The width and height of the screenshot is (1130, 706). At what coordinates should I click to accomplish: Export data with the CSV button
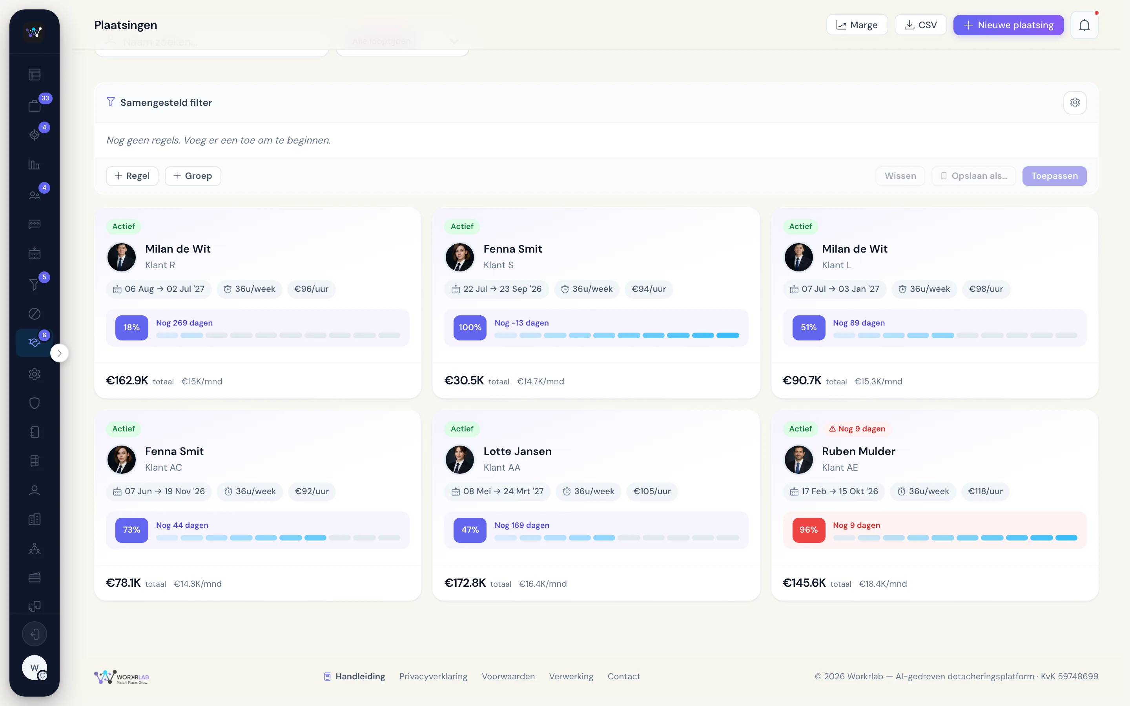920,25
